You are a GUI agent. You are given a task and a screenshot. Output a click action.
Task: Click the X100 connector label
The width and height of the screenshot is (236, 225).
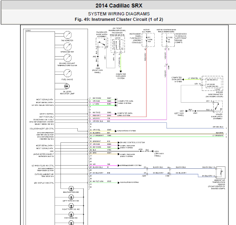[167, 176]
